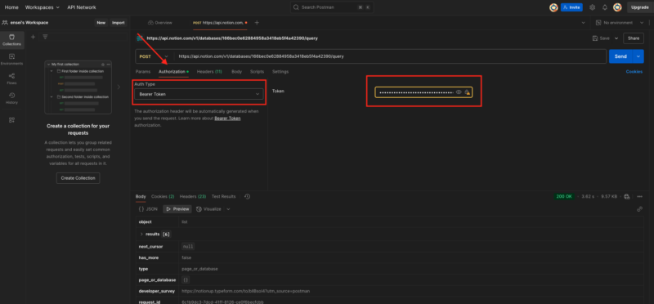Open the Visualize options chevron
This screenshot has width=654, height=304.
[228, 209]
